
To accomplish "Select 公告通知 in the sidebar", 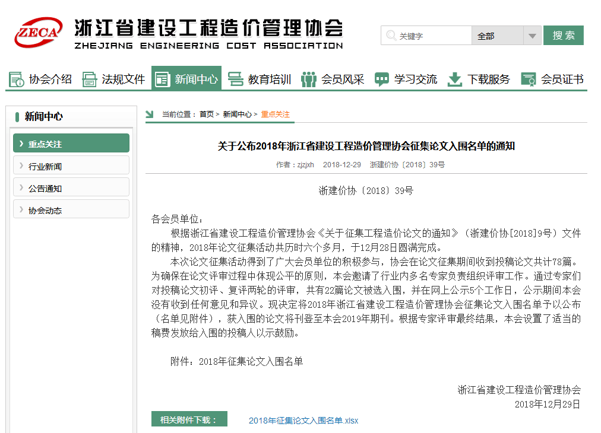I will (71, 187).
